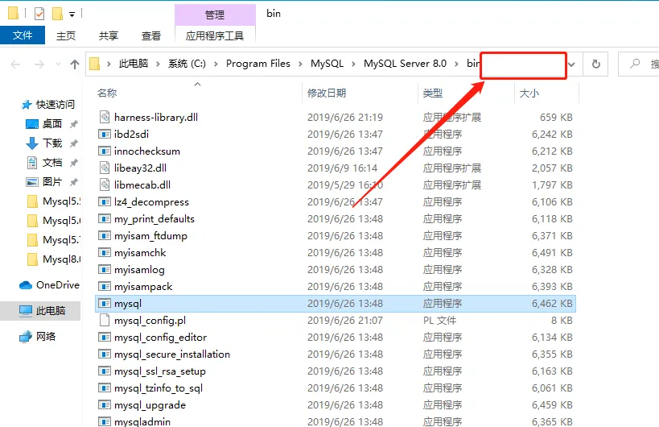Open 图片 in the navigation pane
659x427 pixels.
coord(52,182)
